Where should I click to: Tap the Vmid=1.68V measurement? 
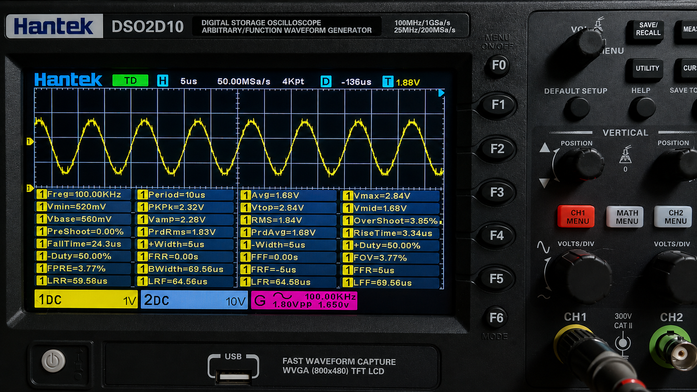391,208
